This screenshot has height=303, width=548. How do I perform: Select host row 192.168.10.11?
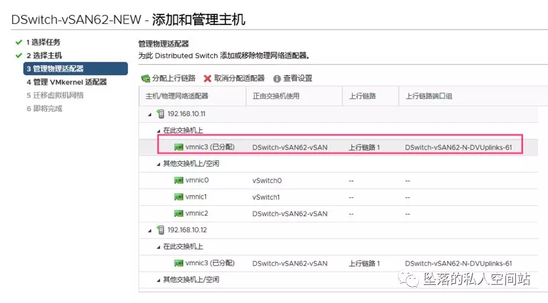pyautogui.click(x=338, y=114)
